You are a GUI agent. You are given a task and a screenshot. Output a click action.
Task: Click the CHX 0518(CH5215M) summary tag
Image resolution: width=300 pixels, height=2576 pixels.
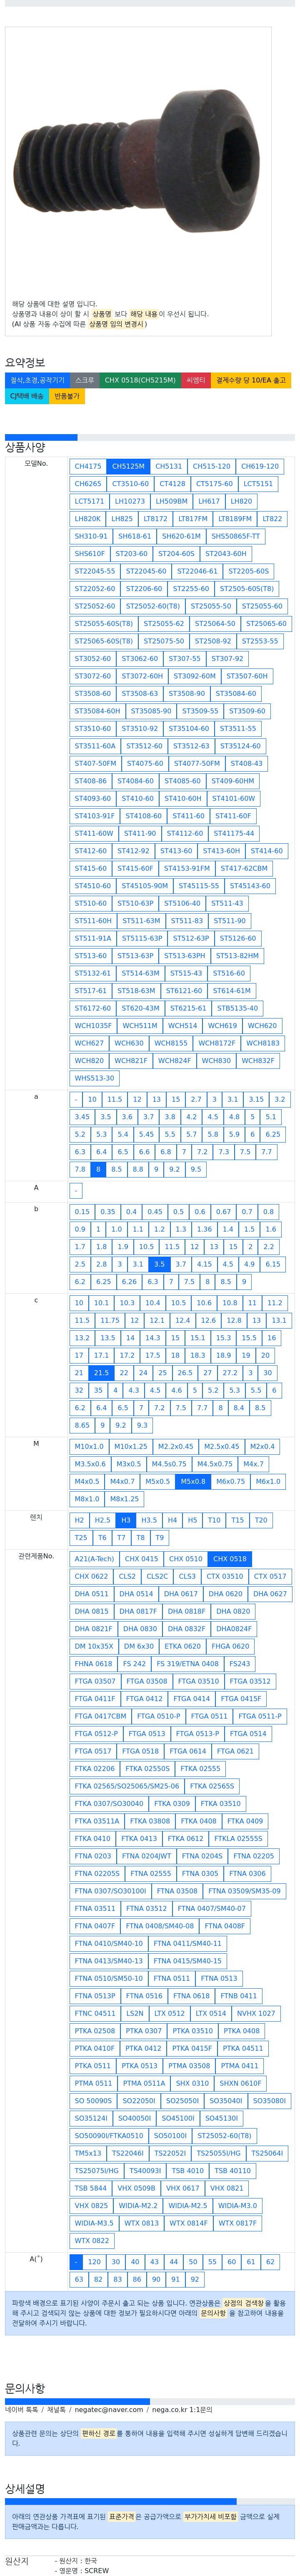click(x=140, y=381)
